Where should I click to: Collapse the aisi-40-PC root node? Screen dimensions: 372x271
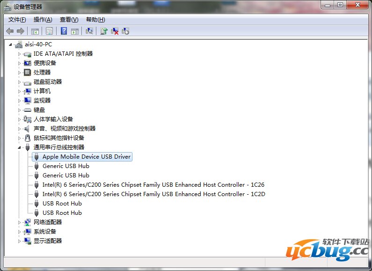click(11, 44)
